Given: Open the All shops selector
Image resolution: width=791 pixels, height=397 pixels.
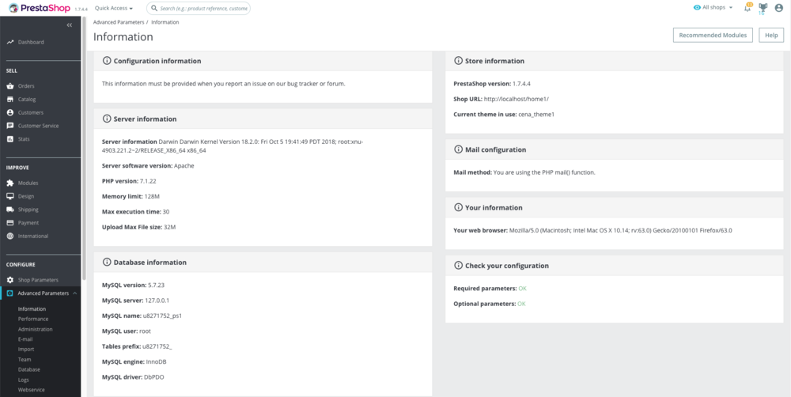Looking at the screenshot, I should pyautogui.click(x=713, y=8).
